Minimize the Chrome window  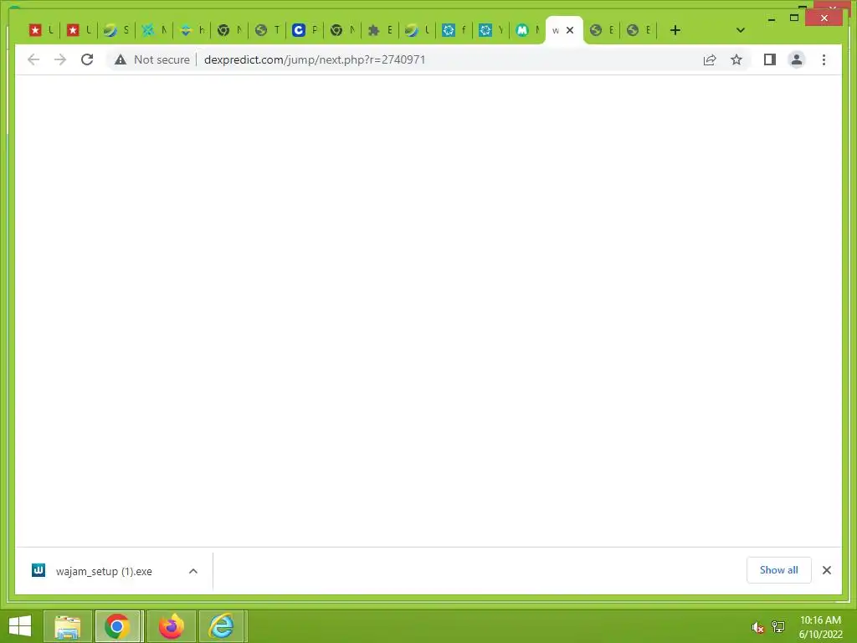pyautogui.click(x=771, y=19)
